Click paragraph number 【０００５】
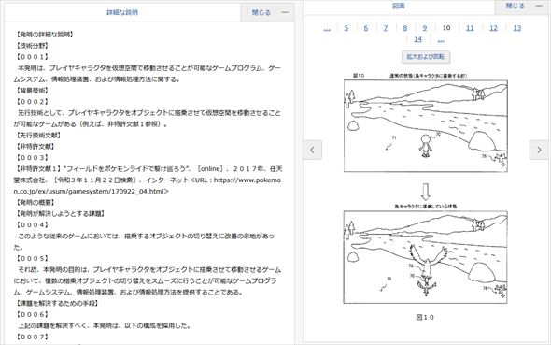551x345 pixels. [32, 258]
